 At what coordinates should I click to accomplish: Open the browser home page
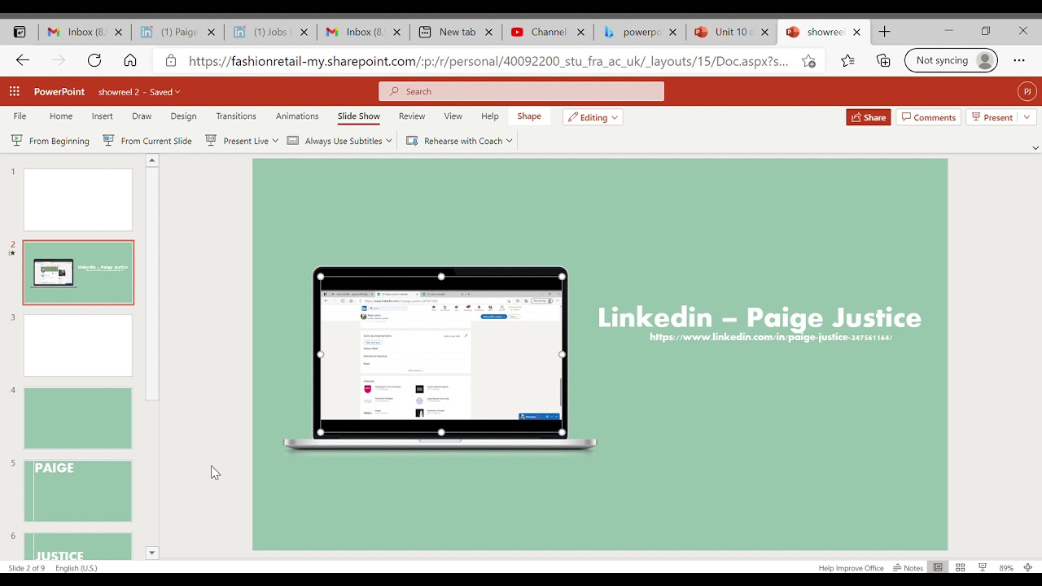point(130,60)
